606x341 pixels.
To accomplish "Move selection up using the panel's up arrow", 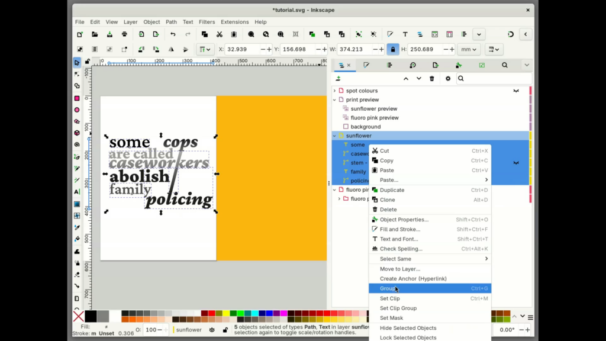I will (406, 78).
